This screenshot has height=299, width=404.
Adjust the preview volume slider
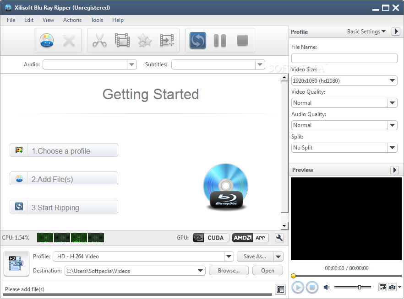pos(359,287)
